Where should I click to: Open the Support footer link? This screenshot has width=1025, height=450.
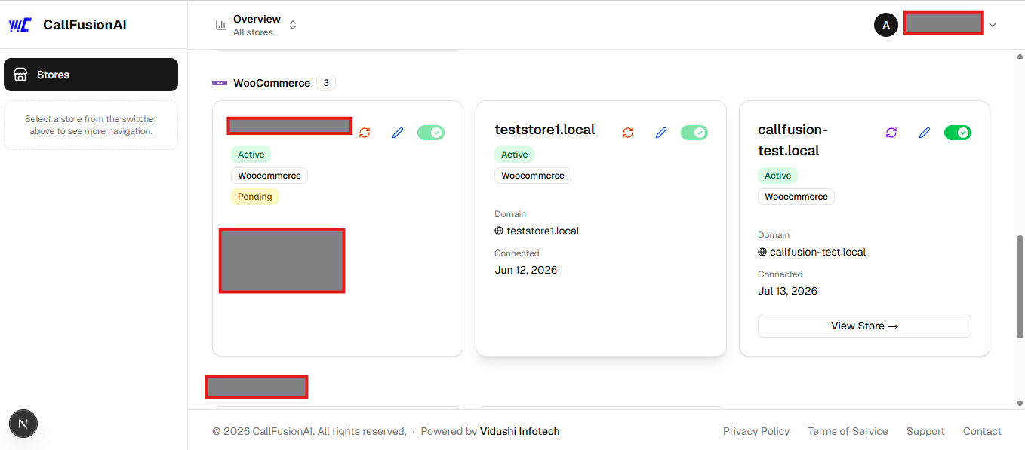pos(925,431)
